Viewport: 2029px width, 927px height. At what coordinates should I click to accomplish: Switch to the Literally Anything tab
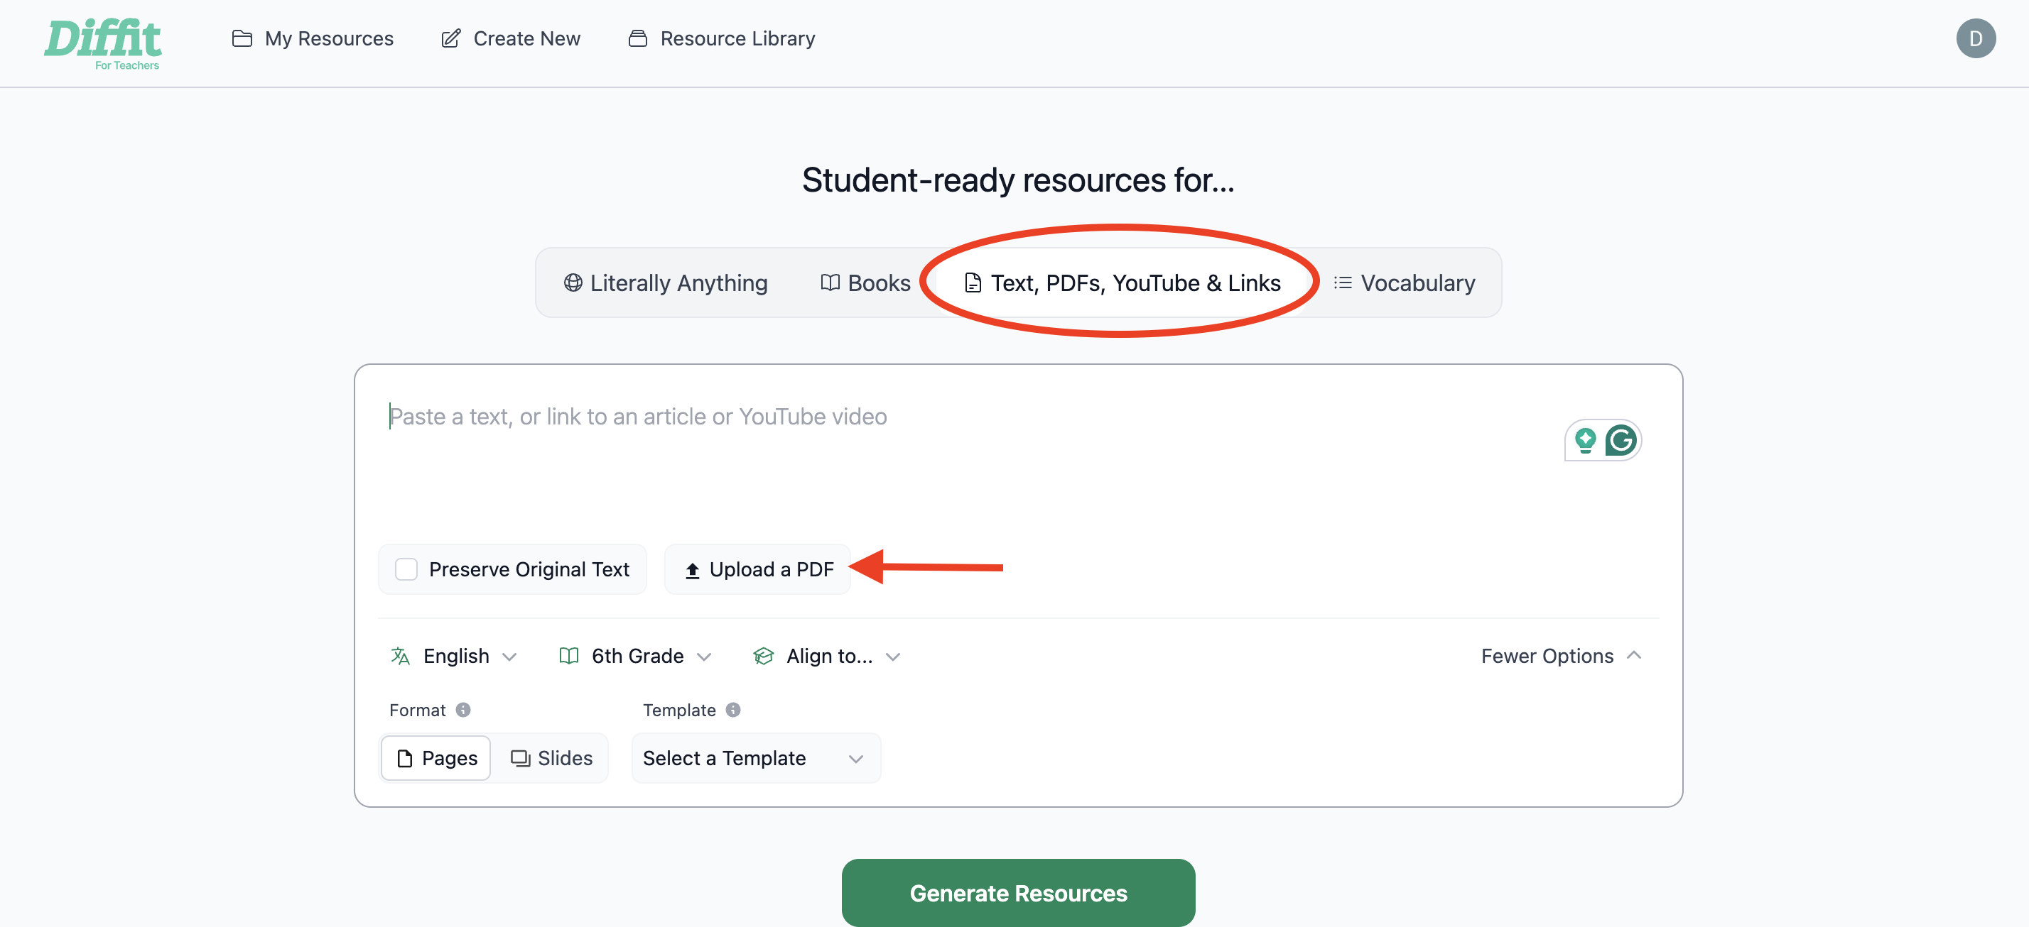click(666, 283)
